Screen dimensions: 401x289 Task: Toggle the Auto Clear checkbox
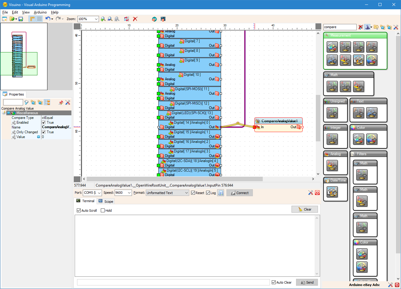point(274,282)
